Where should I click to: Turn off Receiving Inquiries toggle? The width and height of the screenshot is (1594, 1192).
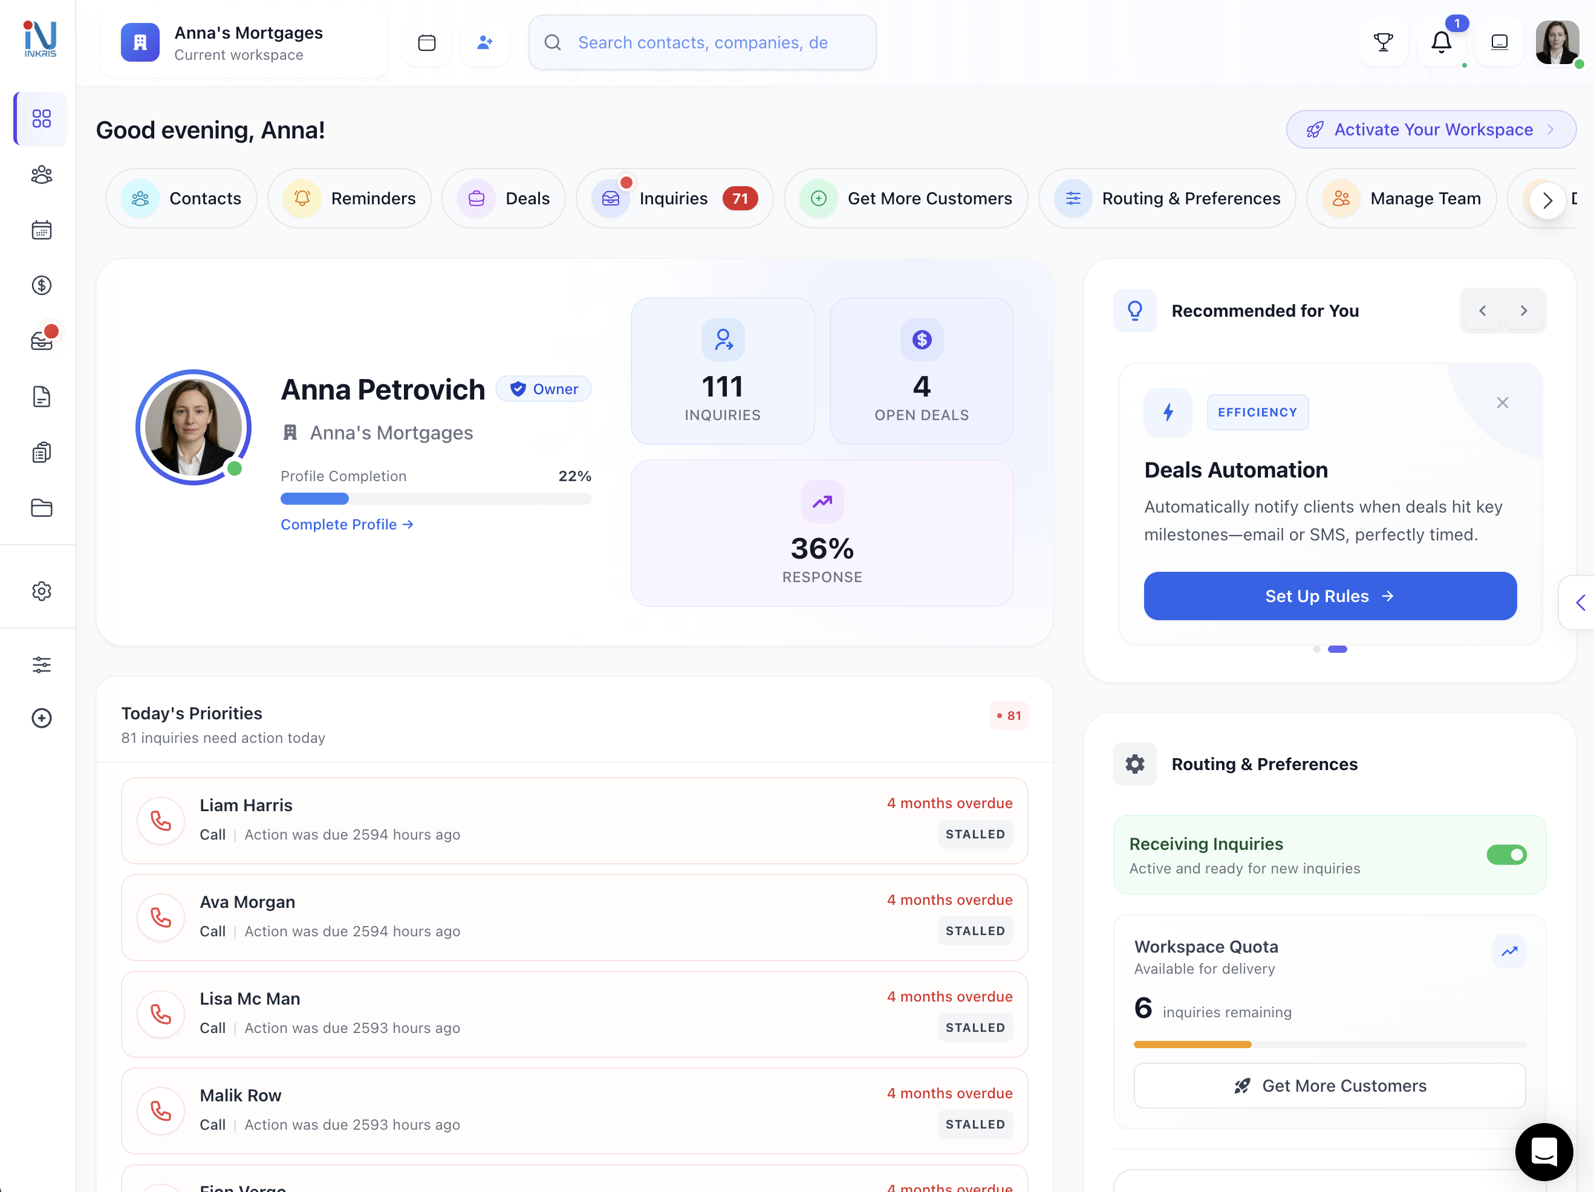(1506, 854)
